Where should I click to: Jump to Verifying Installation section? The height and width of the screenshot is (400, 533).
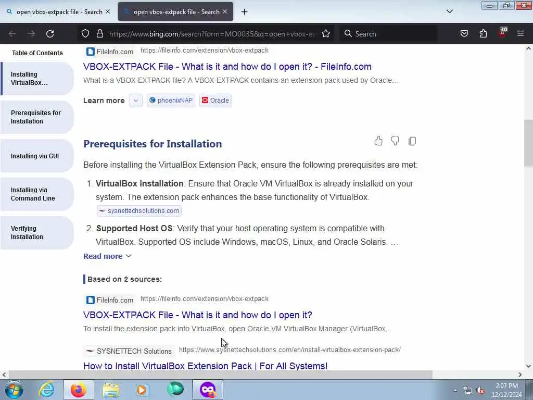point(37,233)
